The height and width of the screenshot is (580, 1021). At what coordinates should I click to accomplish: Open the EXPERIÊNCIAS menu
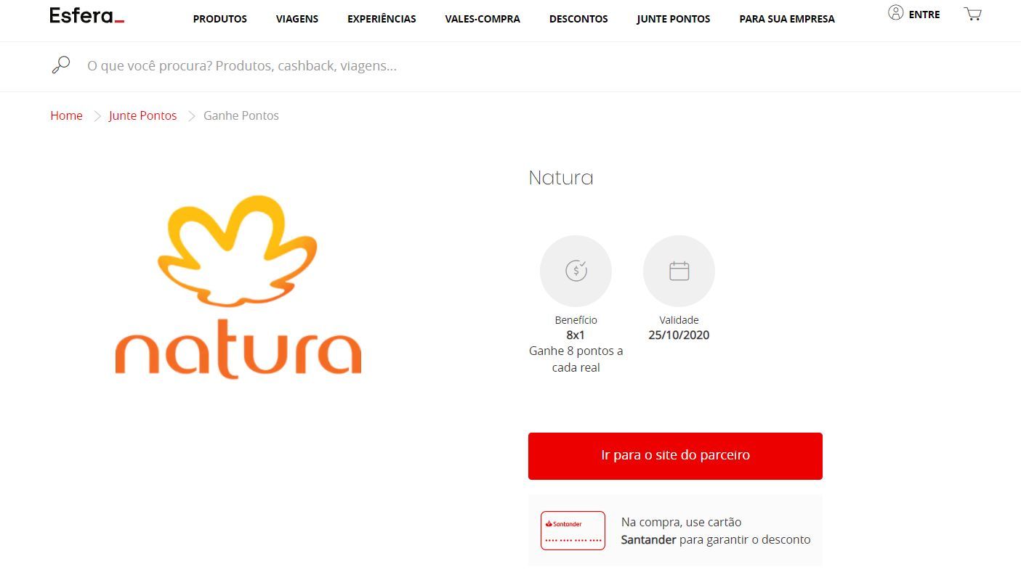pos(382,19)
